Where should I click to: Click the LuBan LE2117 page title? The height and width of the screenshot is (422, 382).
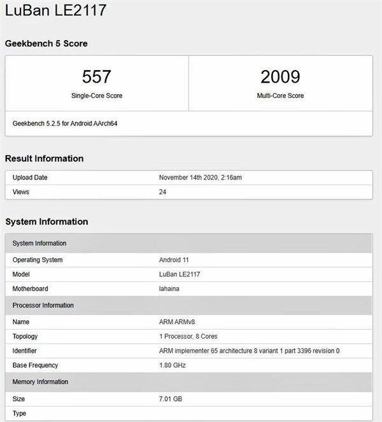pos(56,10)
